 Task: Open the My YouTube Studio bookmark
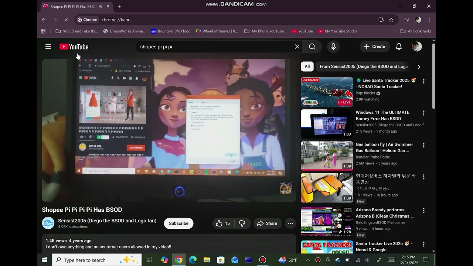click(337, 31)
